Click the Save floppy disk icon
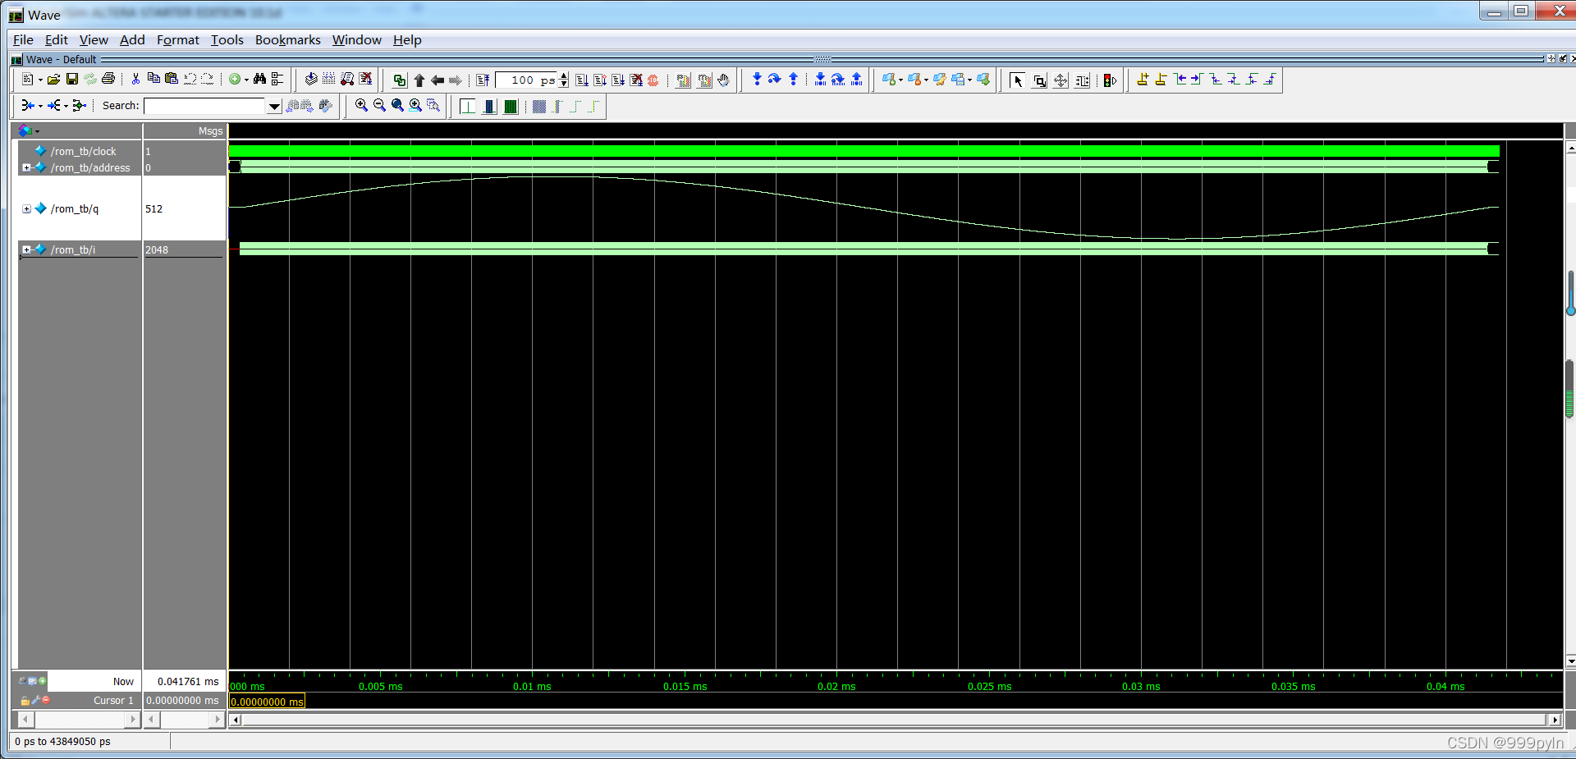Image resolution: width=1576 pixels, height=759 pixels. [x=72, y=80]
